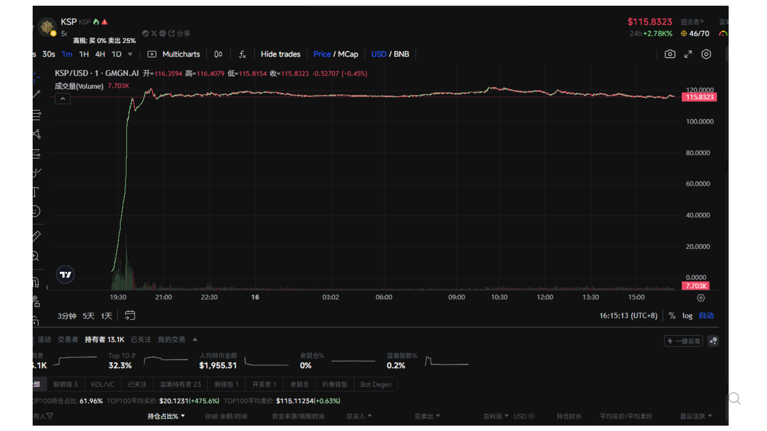The width and height of the screenshot is (767, 431).
Task: Change chart candle style icon
Action: (218, 54)
